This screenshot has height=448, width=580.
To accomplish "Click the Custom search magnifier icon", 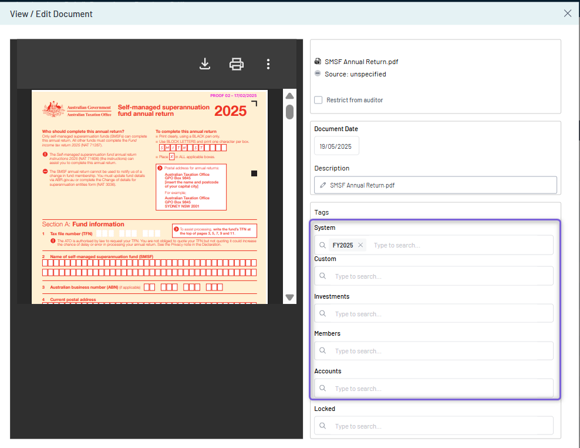I will [322, 276].
